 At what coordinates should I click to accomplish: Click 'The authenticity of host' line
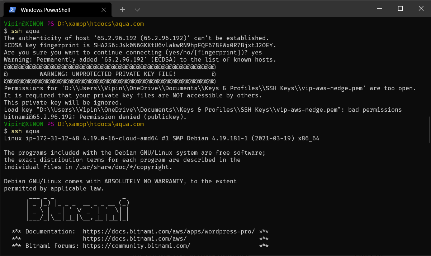tap(137, 38)
